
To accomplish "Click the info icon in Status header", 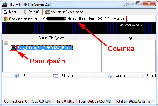I will [x=110, y=76].
